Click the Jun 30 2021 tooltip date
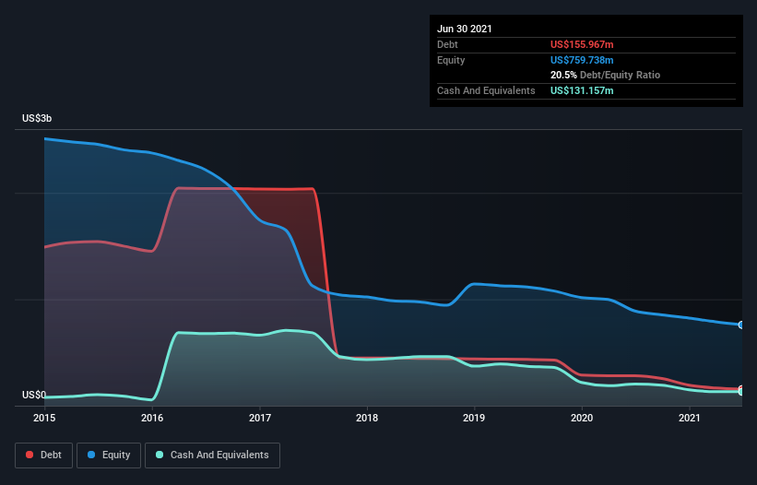This screenshot has width=757, height=485. coord(465,29)
